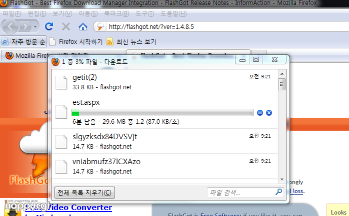Open the Firefox 시작하기 bookmark

click(x=75, y=42)
